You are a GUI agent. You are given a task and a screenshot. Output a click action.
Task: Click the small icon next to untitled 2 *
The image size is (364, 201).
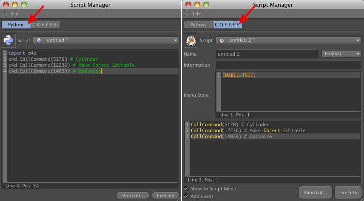point(222,40)
